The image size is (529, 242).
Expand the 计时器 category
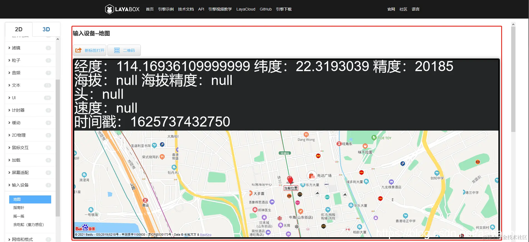pos(30,110)
